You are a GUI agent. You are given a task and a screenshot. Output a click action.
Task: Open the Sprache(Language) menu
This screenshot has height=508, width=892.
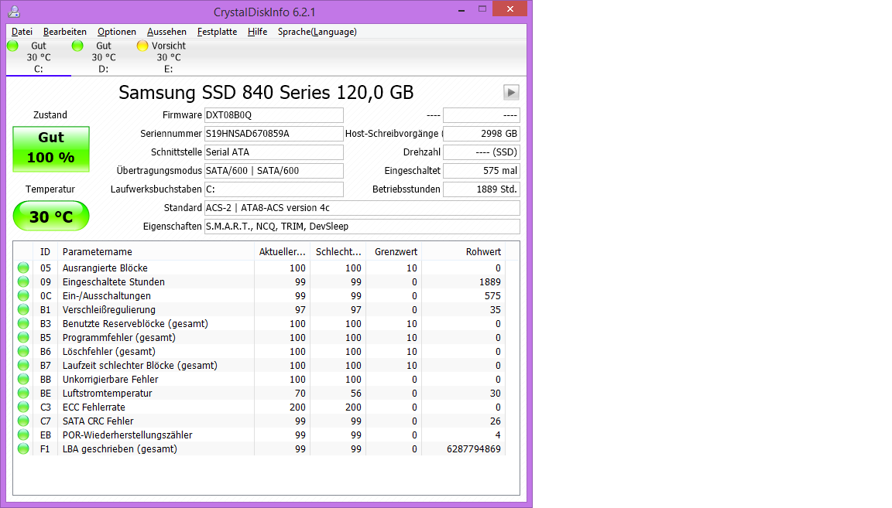[317, 32]
